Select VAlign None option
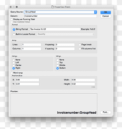The width and height of the screenshot is (122, 129). [58, 60]
